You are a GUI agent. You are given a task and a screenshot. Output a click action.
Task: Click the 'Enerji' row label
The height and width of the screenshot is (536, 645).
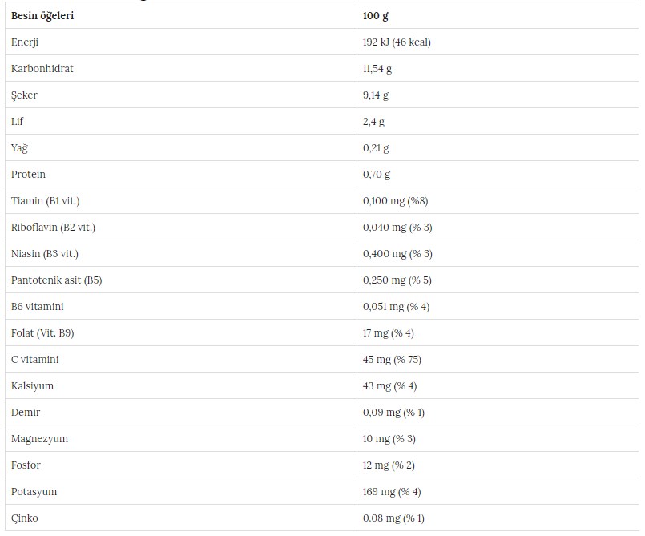[x=25, y=42]
